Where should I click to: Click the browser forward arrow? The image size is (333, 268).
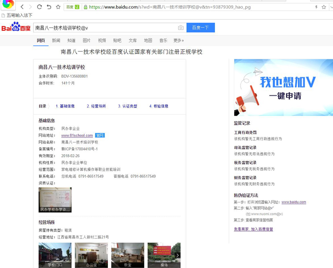30,7
